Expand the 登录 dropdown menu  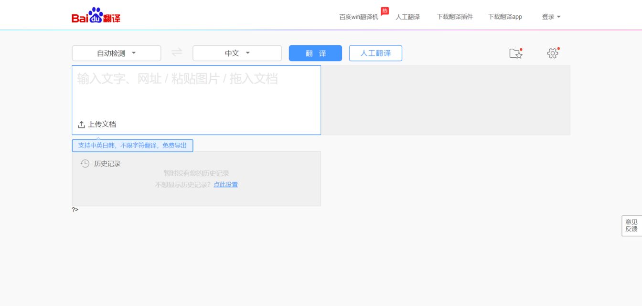(x=551, y=17)
